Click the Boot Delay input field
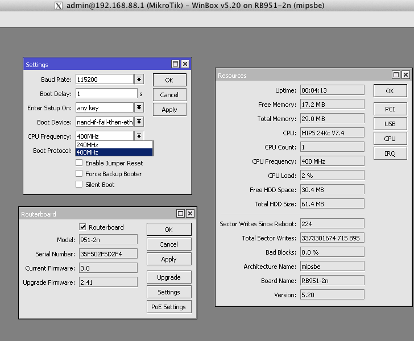Image resolution: width=414 pixels, height=341 pixels. pyautogui.click(x=106, y=93)
